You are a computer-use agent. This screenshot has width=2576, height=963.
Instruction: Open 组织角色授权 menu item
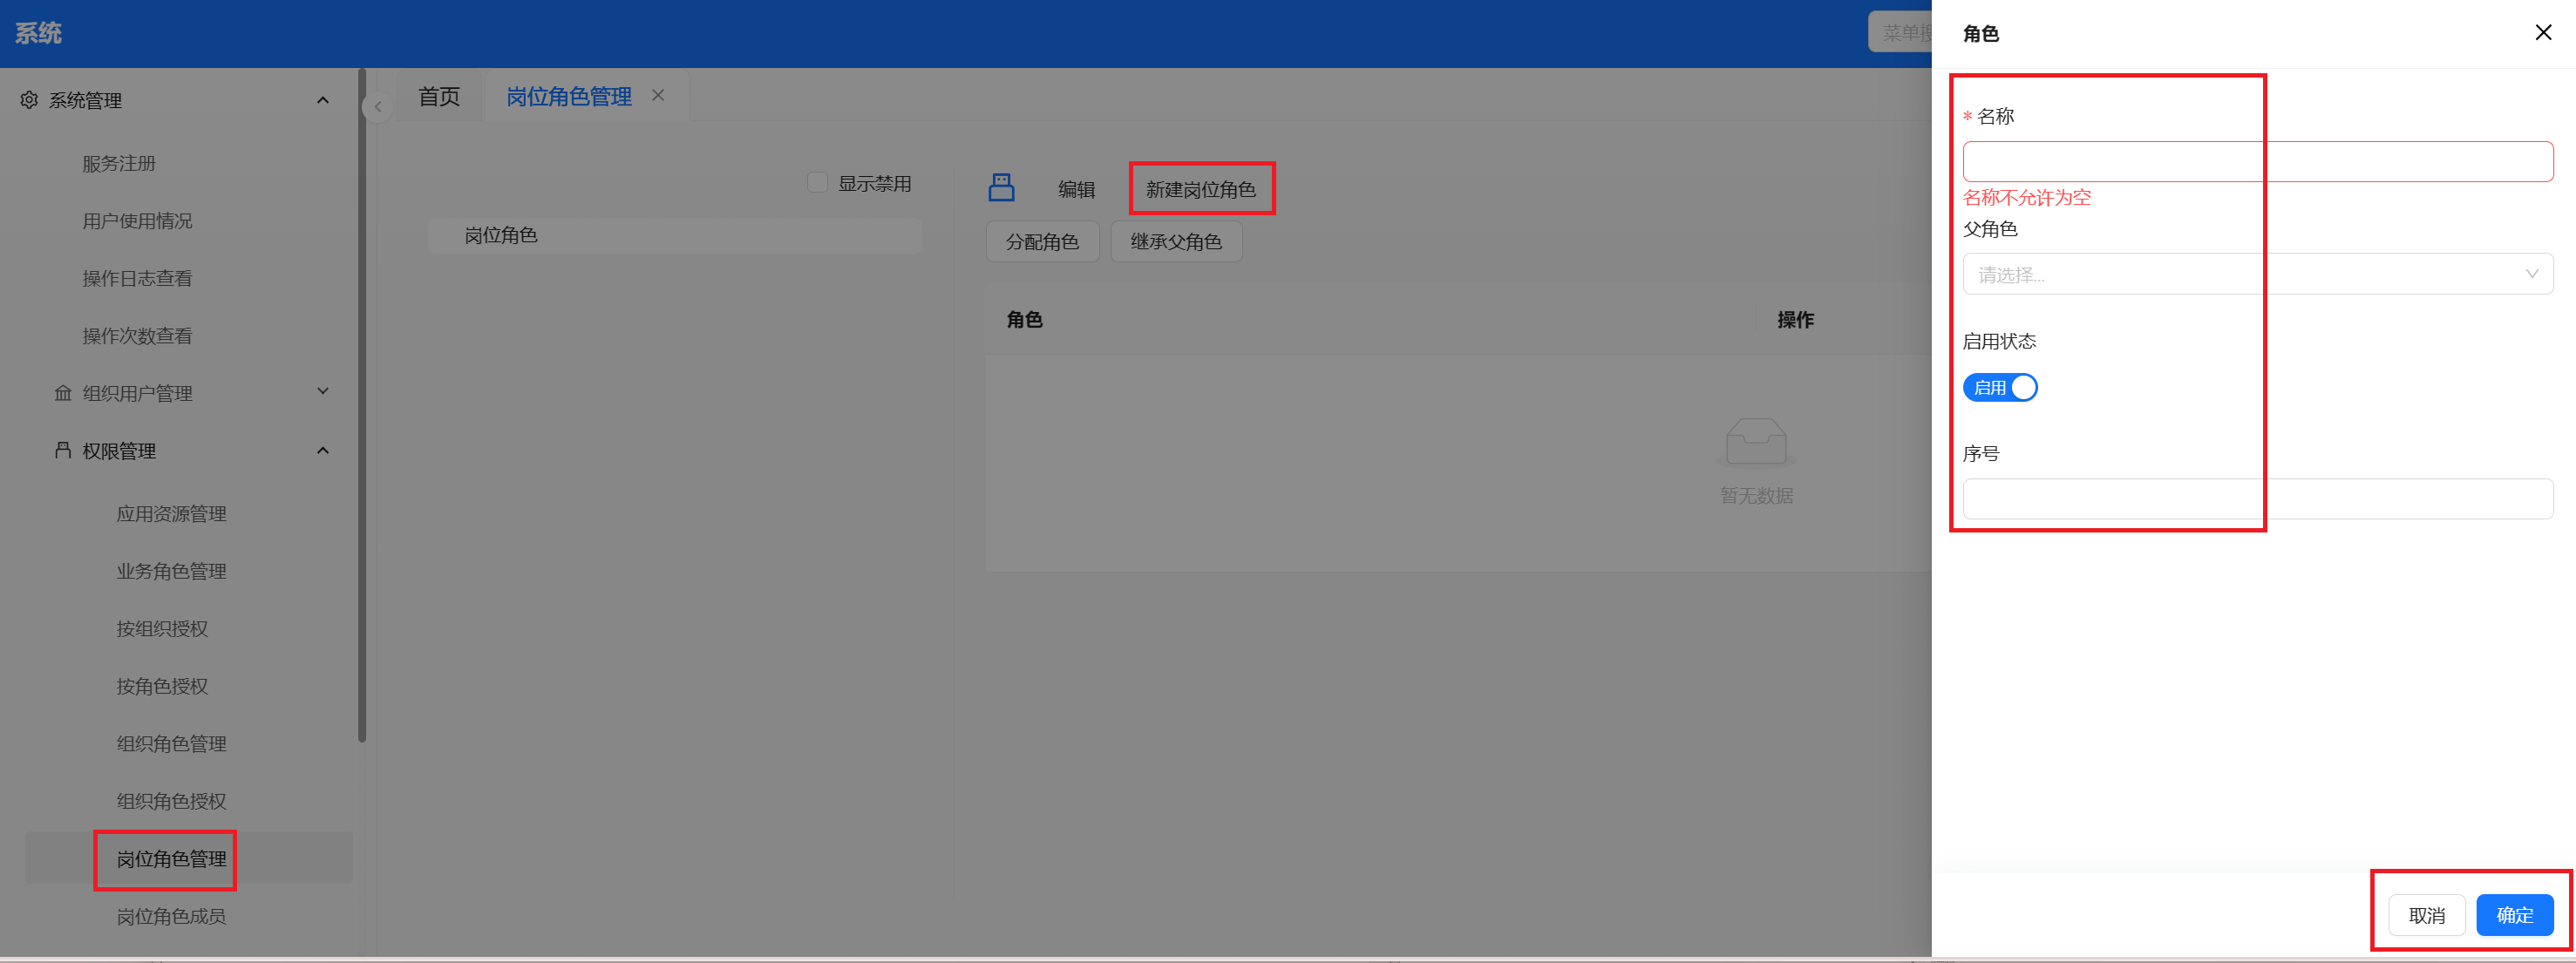pyautogui.click(x=171, y=801)
